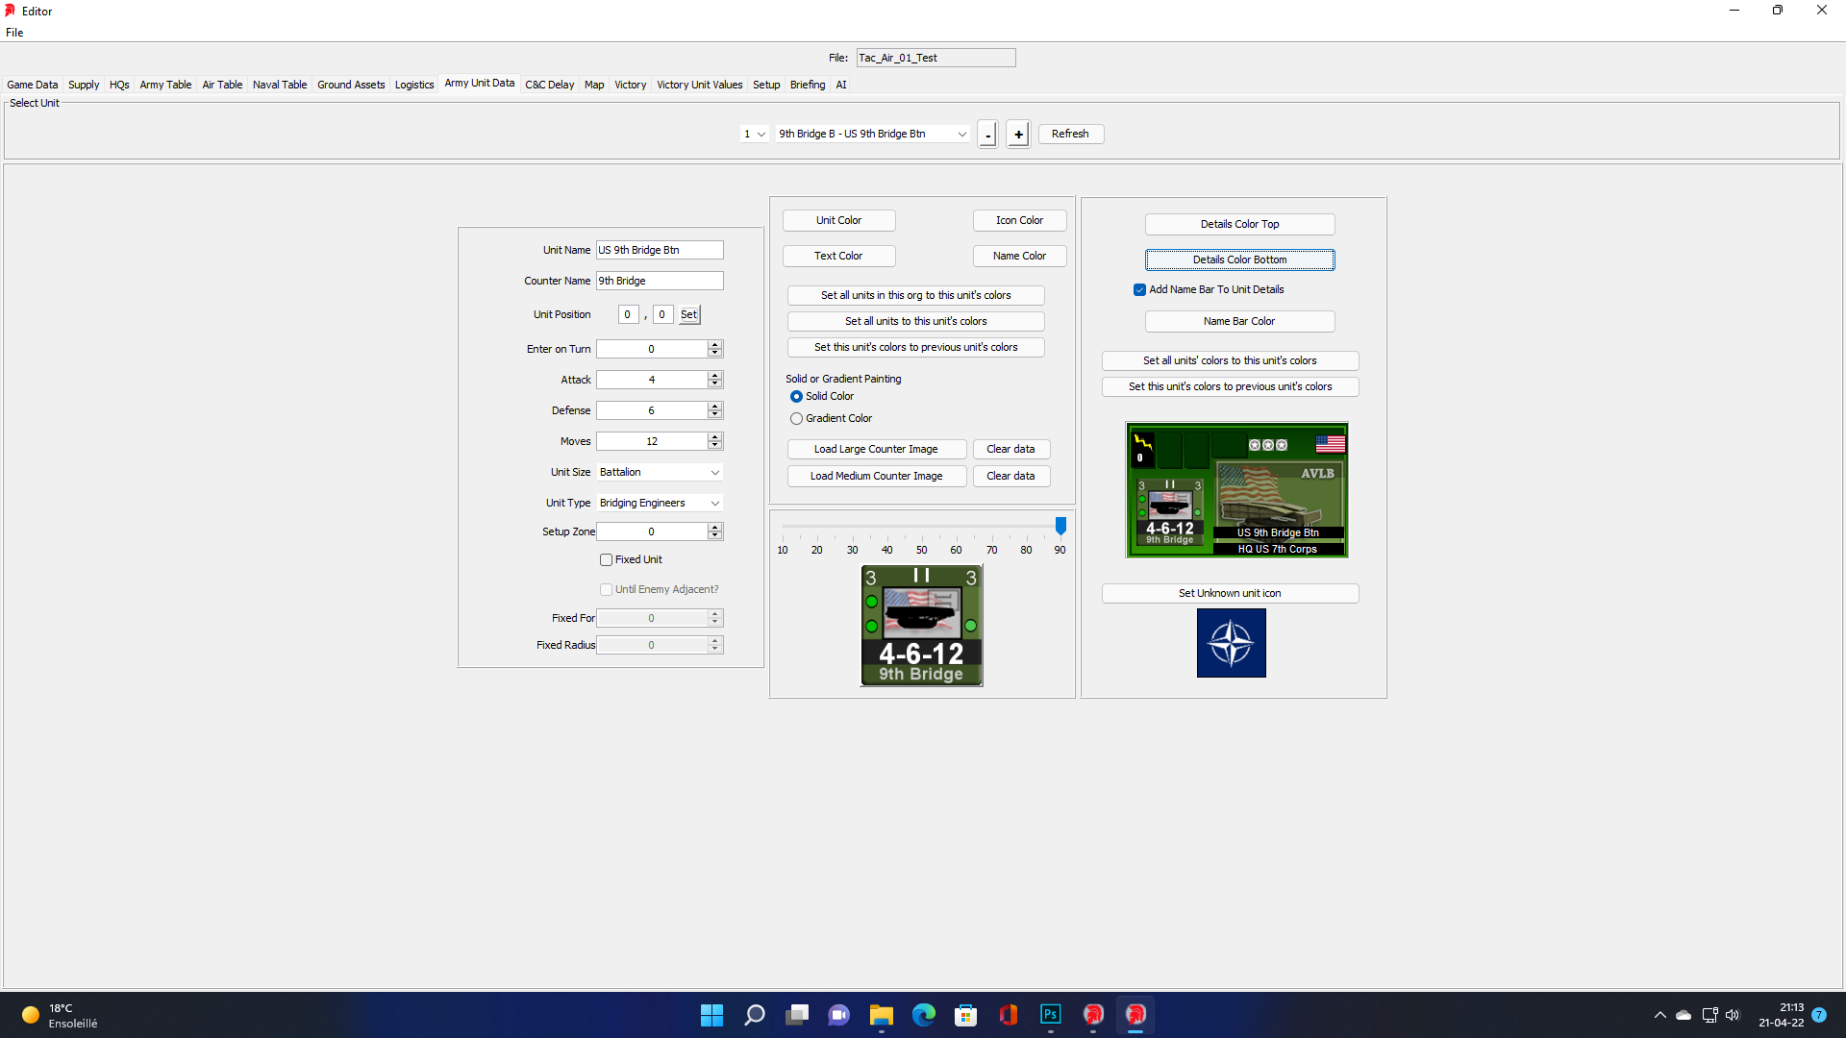This screenshot has height=1038, width=1846.
Task: Switch to Photoshop in taskbar
Action: tap(1051, 1015)
